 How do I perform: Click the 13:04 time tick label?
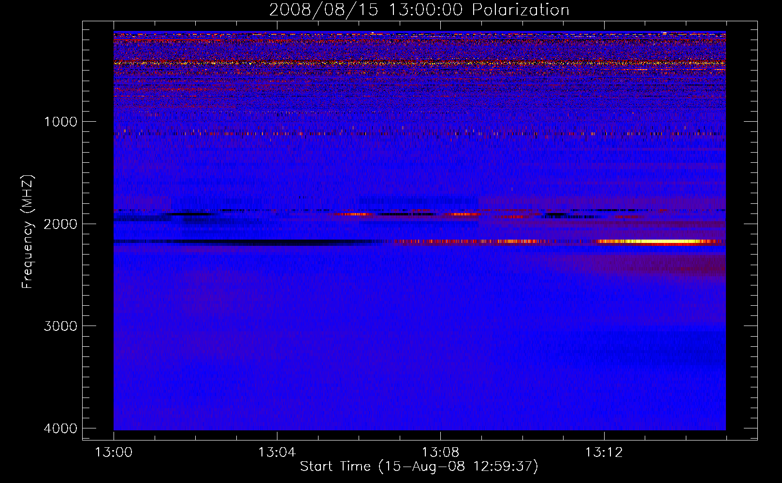tap(277, 453)
